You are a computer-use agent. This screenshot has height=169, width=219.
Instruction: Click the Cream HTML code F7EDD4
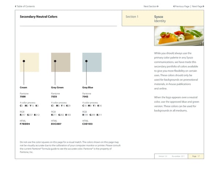25,124
